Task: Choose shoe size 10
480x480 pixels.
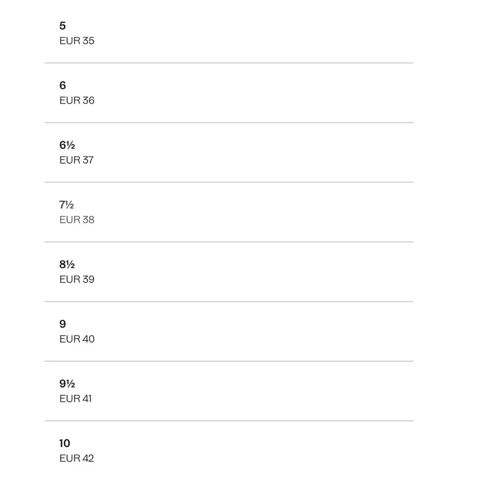Action: coord(64,443)
